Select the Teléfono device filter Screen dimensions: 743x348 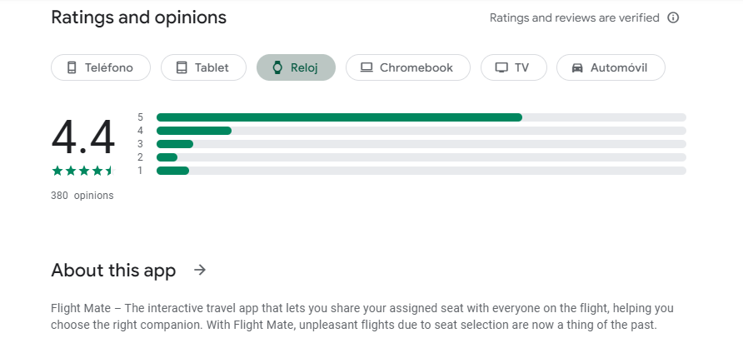101,67
